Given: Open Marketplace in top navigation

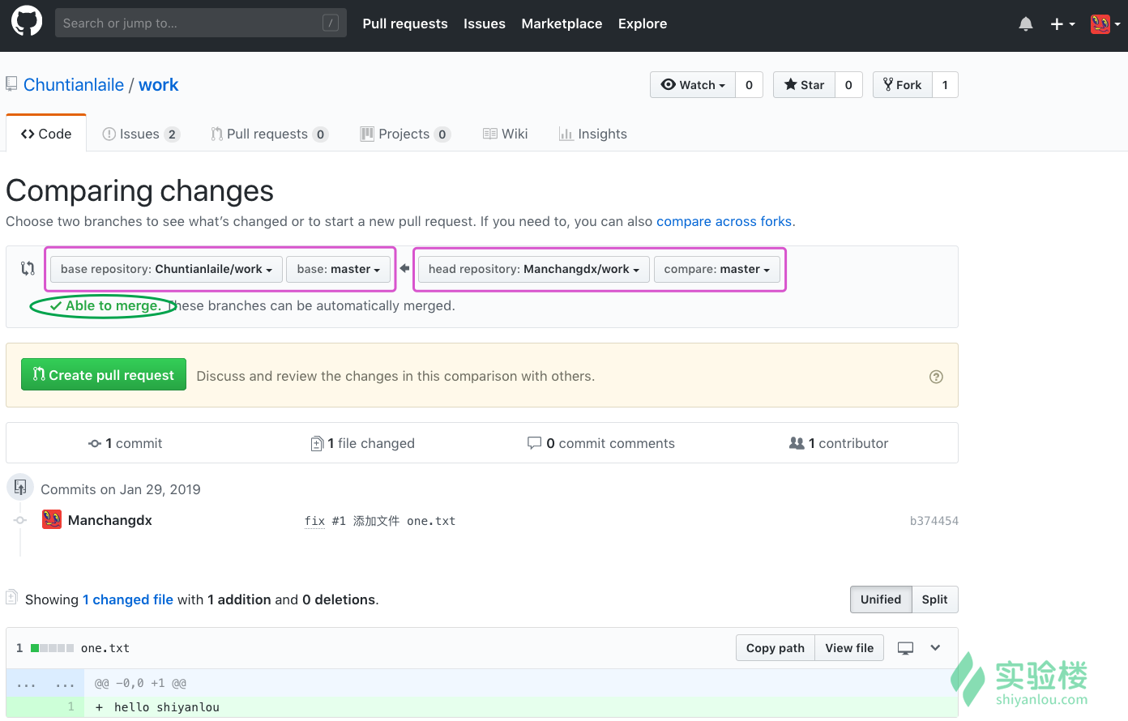Looking at the screenshot, I should click(x=562, y=24).
